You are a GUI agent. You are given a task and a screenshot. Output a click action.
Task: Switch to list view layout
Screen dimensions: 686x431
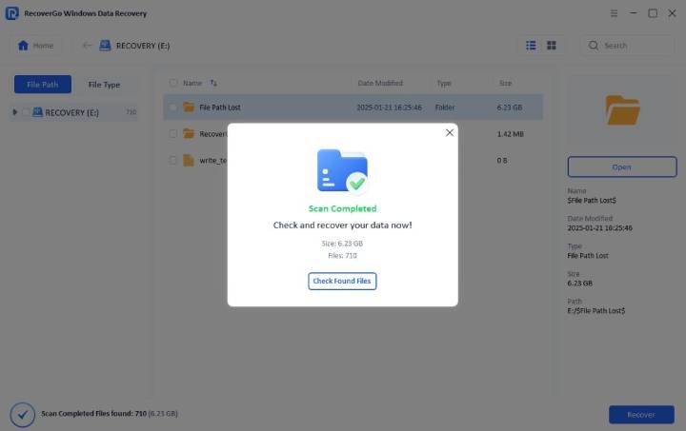531,46
